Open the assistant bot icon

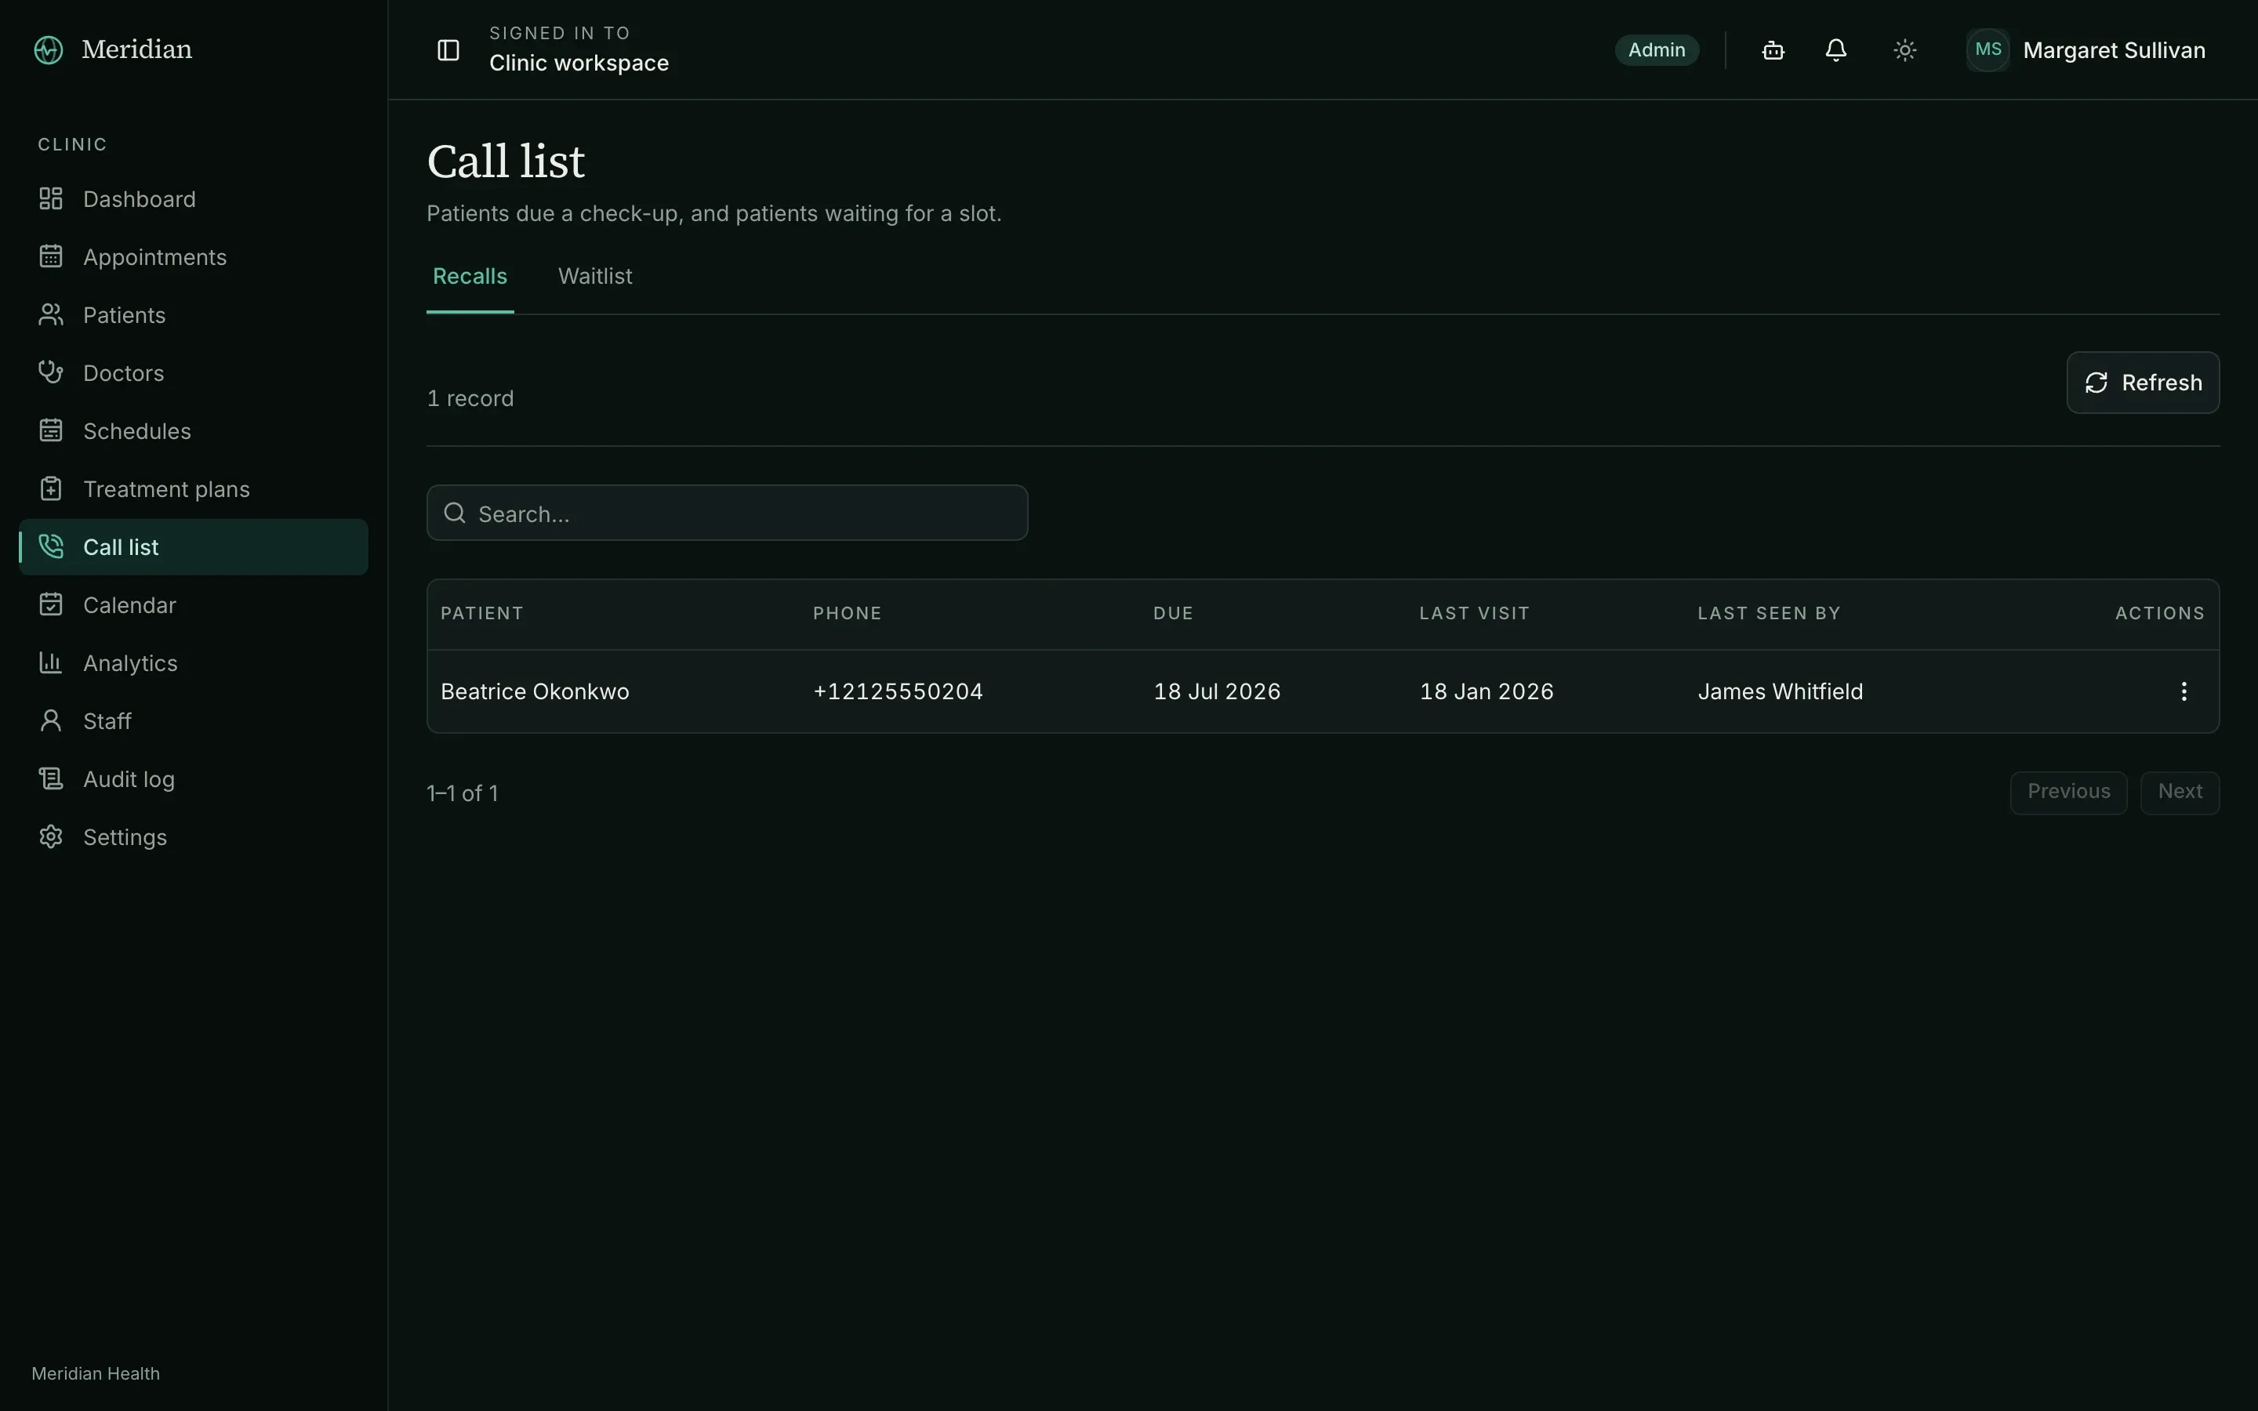(1773, 50)
